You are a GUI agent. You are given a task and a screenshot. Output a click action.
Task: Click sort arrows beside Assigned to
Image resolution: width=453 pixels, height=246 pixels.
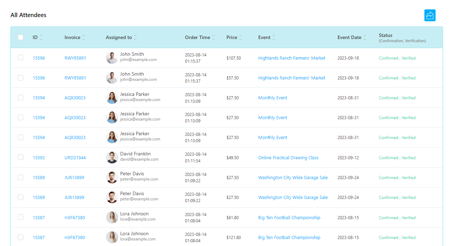(135, 37)
